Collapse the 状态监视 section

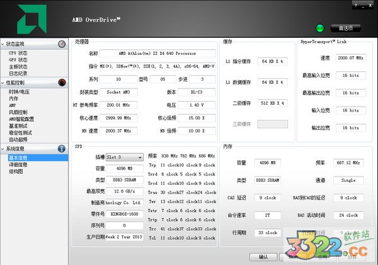click(x=3, y=44)
